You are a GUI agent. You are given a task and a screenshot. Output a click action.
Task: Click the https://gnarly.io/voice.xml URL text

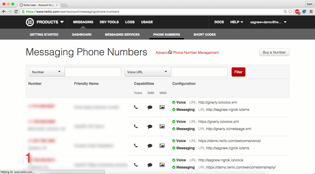coord(218,122)
